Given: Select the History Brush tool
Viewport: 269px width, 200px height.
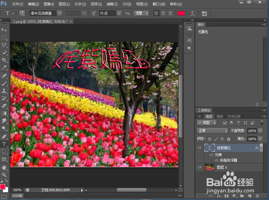Looking at the screenshot, I should coord(4,98).
